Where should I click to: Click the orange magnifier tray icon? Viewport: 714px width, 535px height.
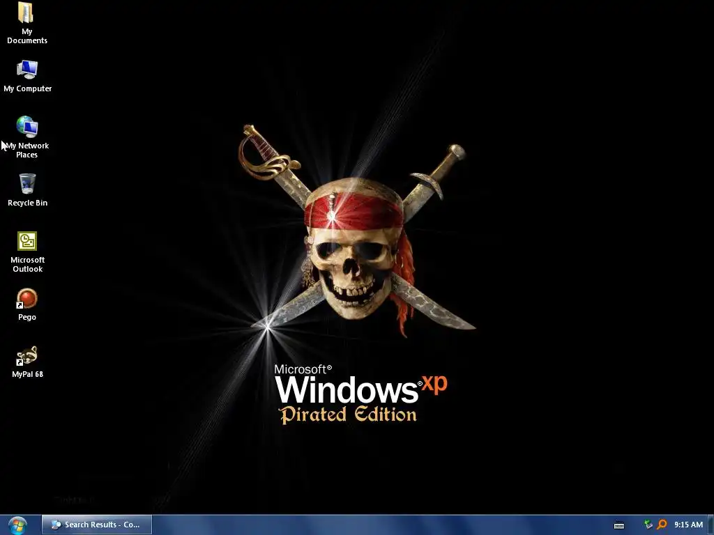tap(662, 525)
